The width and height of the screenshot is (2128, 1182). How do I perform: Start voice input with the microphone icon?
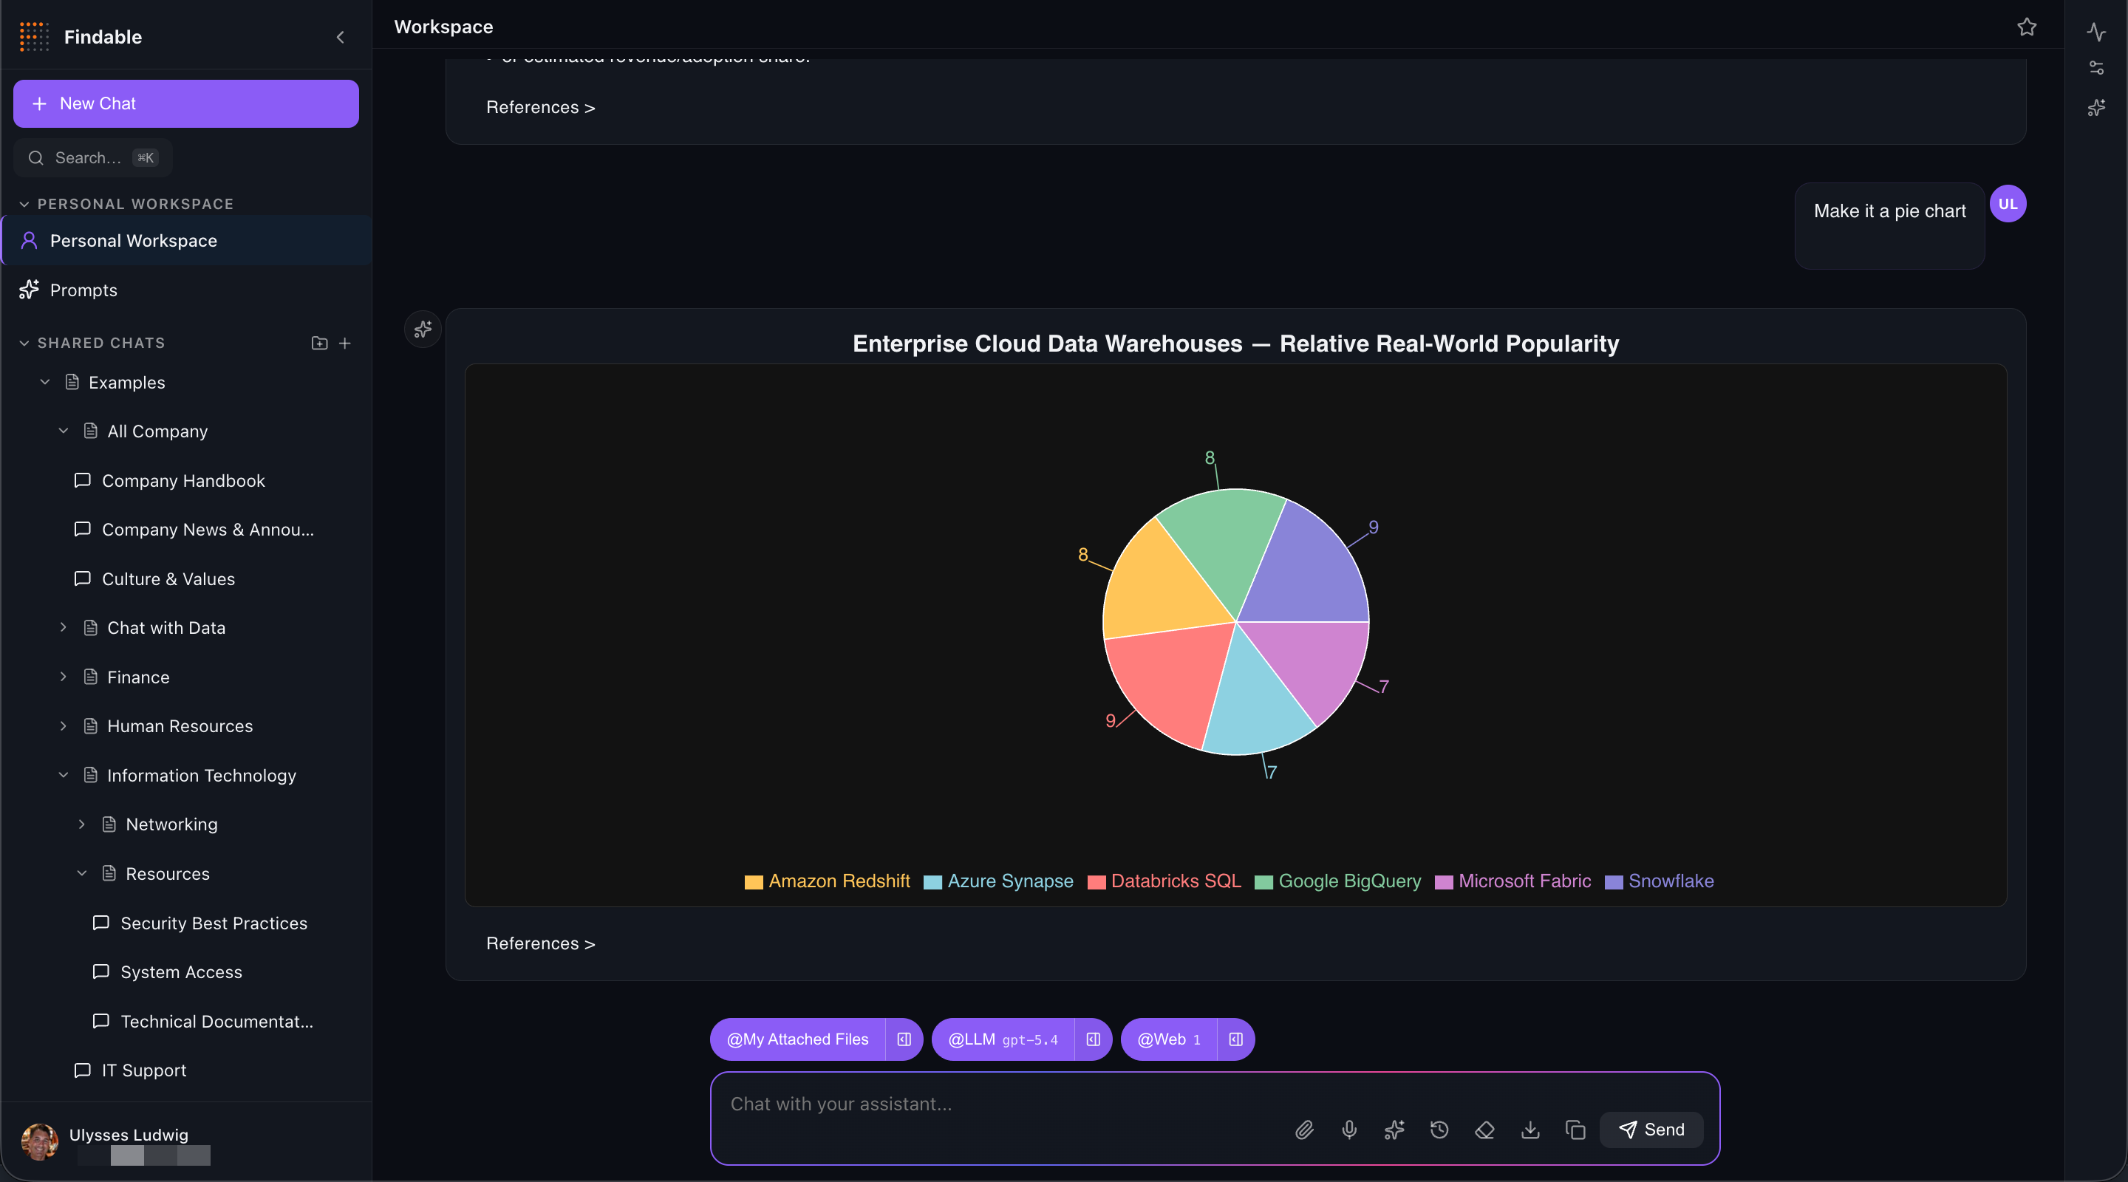coord(1349,1130)
